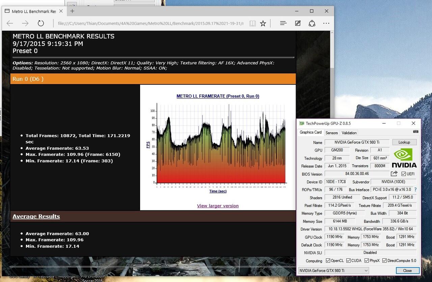Make a Web Note in Edge
Screen dimensions: 432x282
coord(298,23)
